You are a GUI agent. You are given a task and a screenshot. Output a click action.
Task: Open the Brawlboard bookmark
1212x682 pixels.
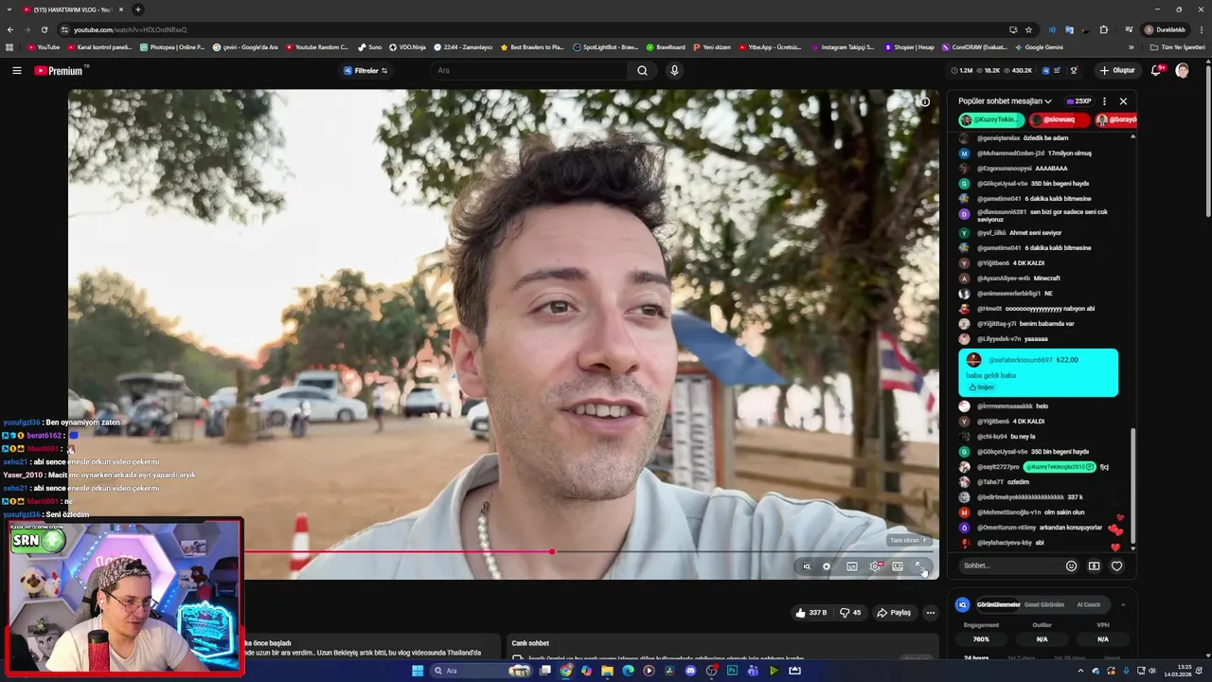pyautogui.click(x=666, y=46)
